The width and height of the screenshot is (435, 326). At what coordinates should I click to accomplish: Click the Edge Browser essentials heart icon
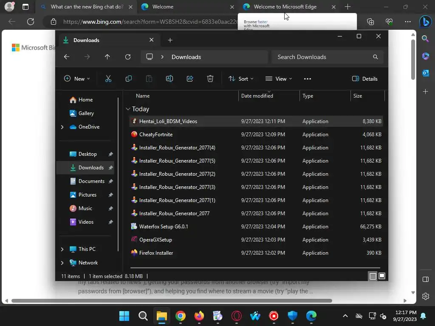click(389, 22)
